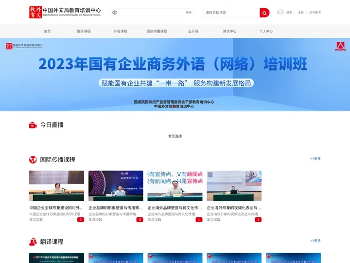Click the 注册 register link
Viewport: 350px width, 263px height.
[301, 13]
